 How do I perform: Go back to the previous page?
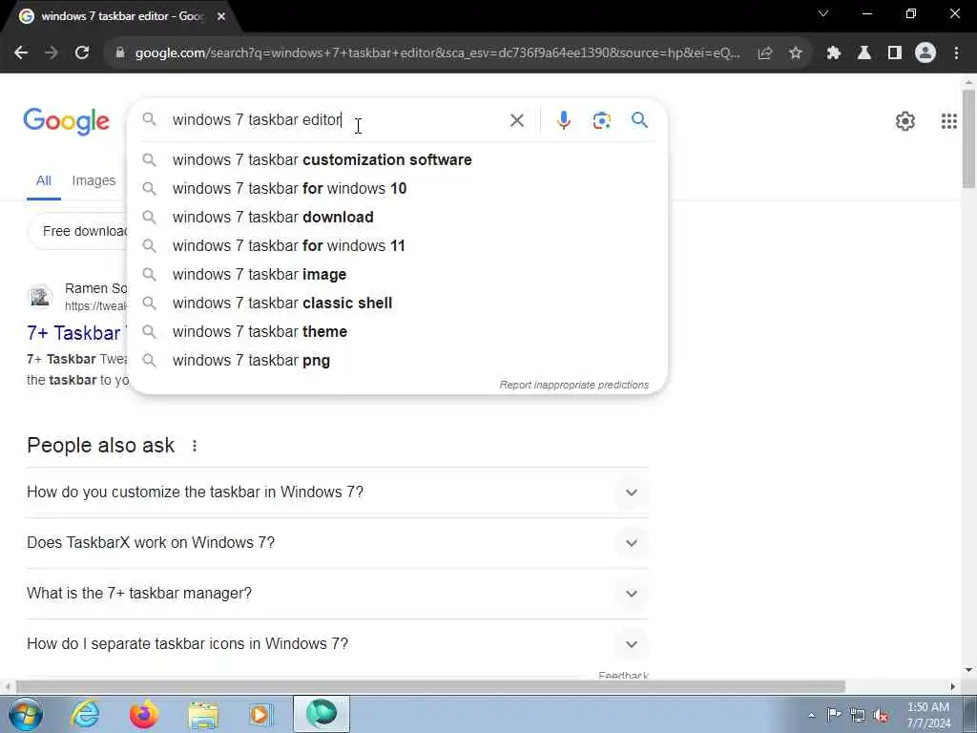[21, 53]
